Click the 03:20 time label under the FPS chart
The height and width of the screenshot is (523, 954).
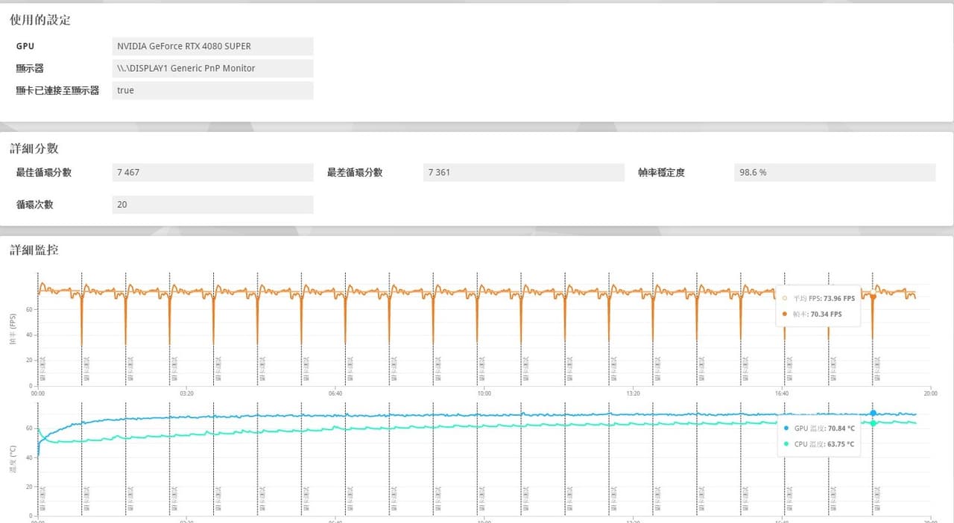[x=186, y=393]
